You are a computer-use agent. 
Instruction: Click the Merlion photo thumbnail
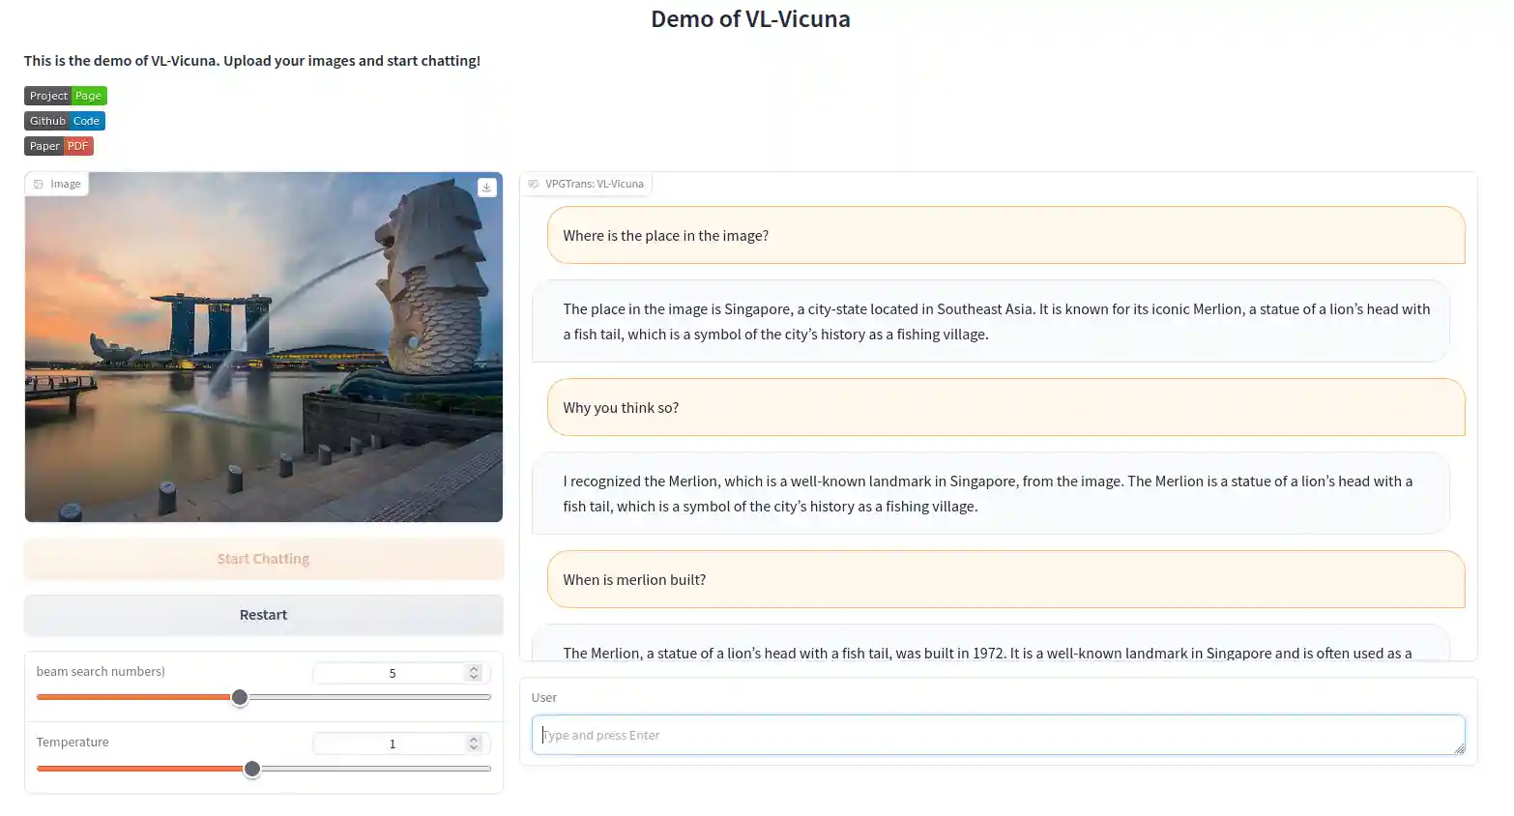264,347
